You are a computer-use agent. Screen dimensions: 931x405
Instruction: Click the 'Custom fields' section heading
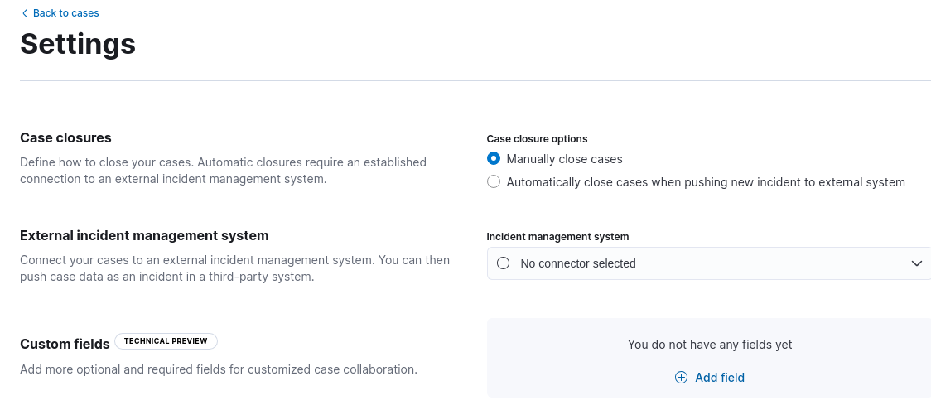click(x=65, y=344)
